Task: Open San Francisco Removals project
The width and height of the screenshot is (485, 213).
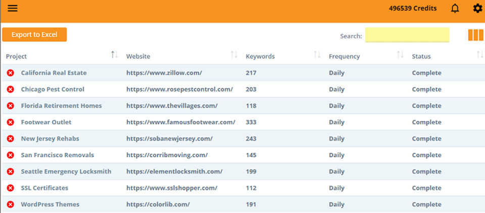Action: [x=58, y=155]
